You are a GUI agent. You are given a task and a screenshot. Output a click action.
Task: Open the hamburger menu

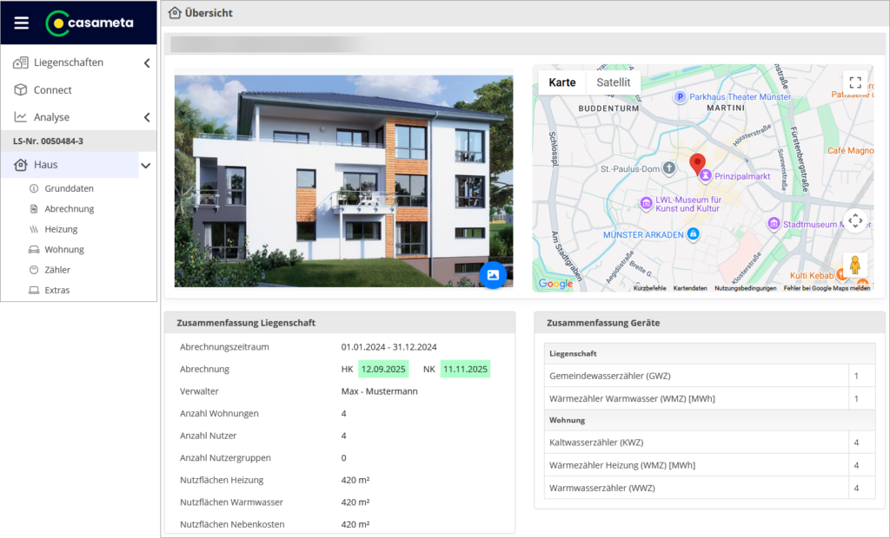coord(22,23)
